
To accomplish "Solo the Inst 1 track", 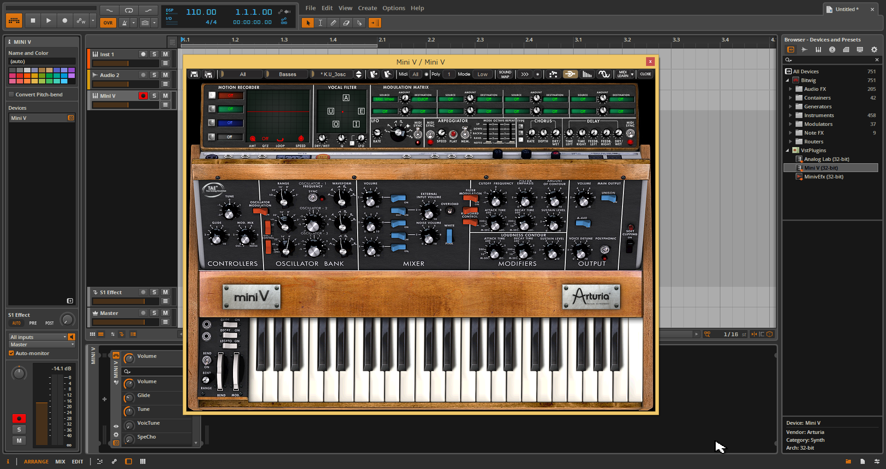I will [154, 54].
